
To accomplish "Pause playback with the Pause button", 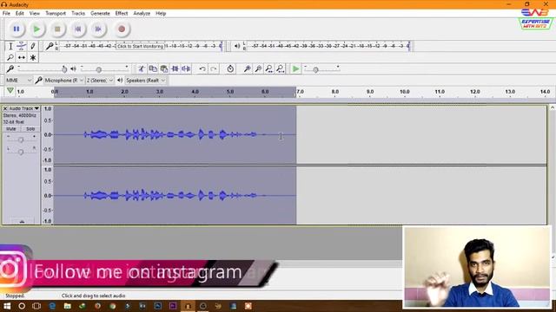I will 17,29.
